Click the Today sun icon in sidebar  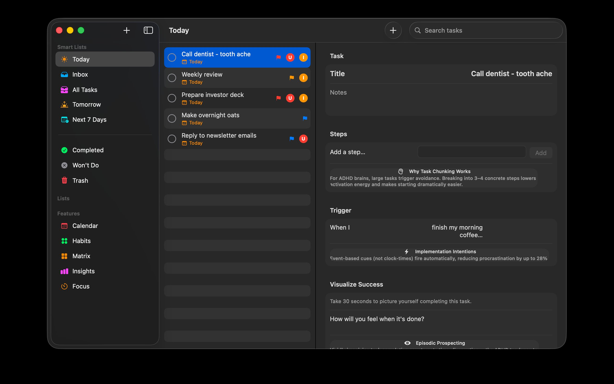[x=64, y=59]
